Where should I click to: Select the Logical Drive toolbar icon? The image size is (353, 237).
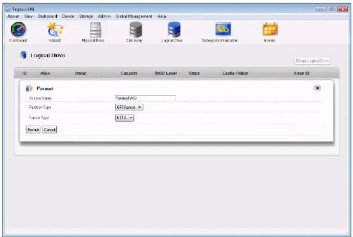point(174,29)
